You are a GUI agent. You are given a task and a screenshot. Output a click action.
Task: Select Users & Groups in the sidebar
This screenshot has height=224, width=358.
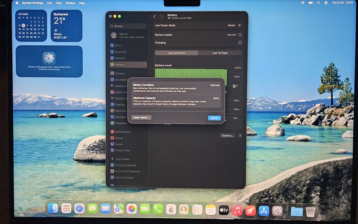click(128, 177)
